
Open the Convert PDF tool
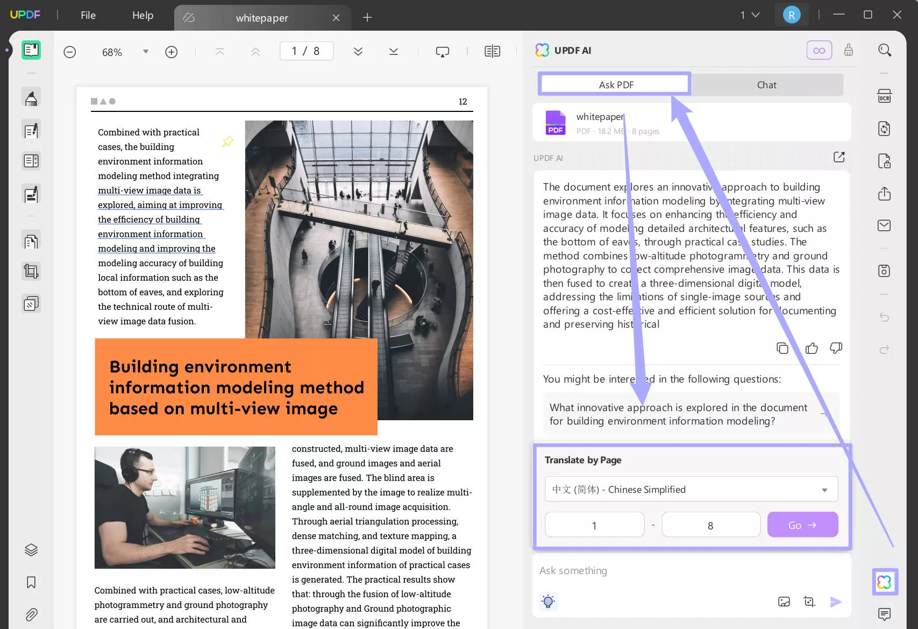tap(885, 129)
